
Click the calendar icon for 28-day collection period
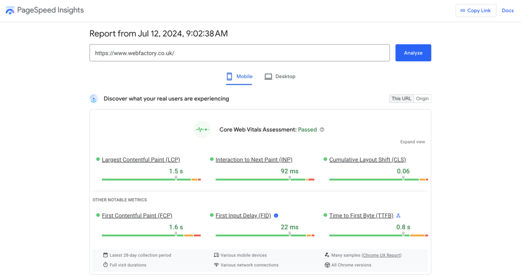[x=106, y=255]
